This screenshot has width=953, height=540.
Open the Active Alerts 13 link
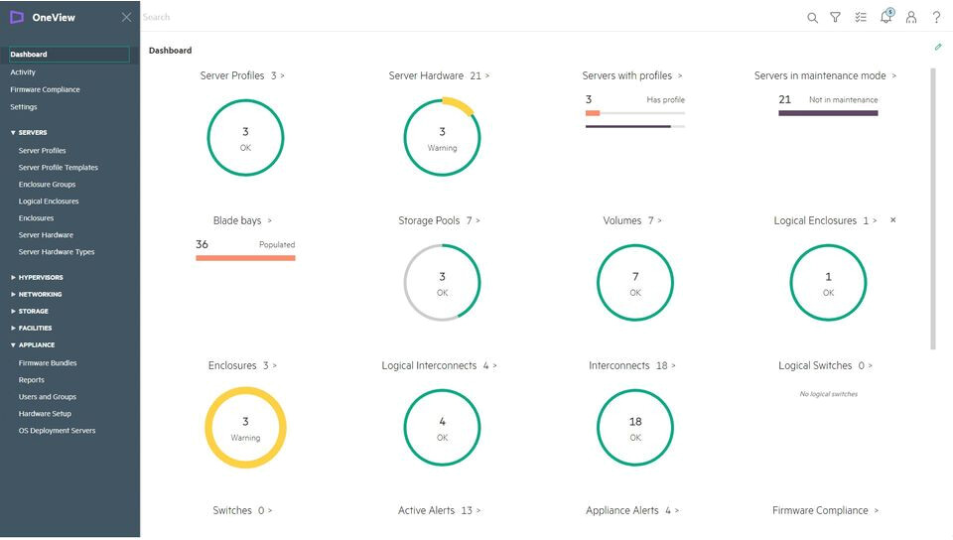(439, 510)
